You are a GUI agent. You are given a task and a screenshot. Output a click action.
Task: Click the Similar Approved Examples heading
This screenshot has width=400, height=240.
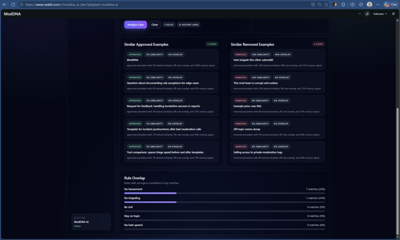point(146,44)
